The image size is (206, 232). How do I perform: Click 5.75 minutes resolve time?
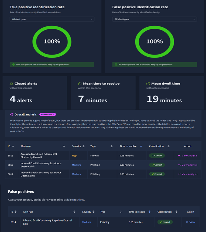pyautogui.click(x=127, y=174)
